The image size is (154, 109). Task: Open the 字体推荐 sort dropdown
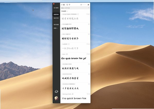click(64, 11)
